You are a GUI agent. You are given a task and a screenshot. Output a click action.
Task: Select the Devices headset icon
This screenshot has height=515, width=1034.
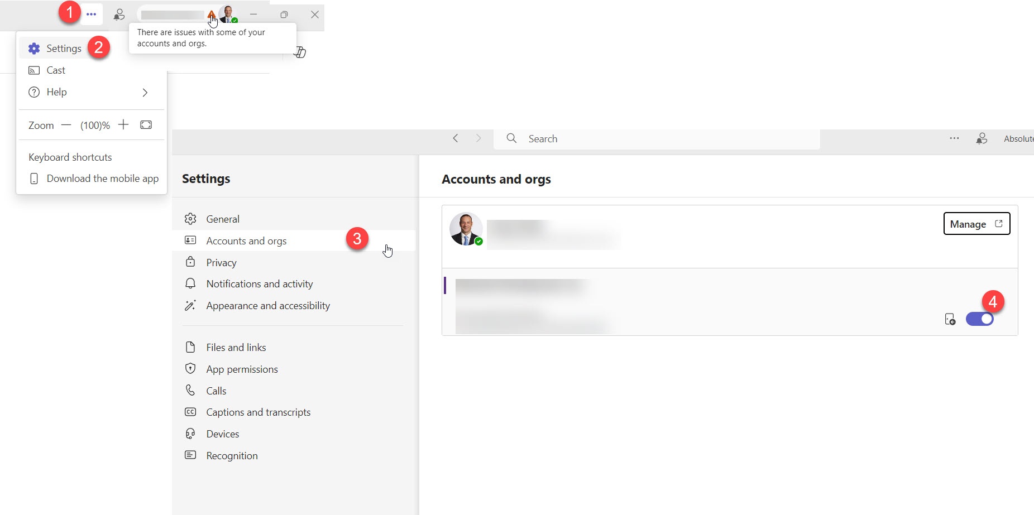click(x=191, y=434)
